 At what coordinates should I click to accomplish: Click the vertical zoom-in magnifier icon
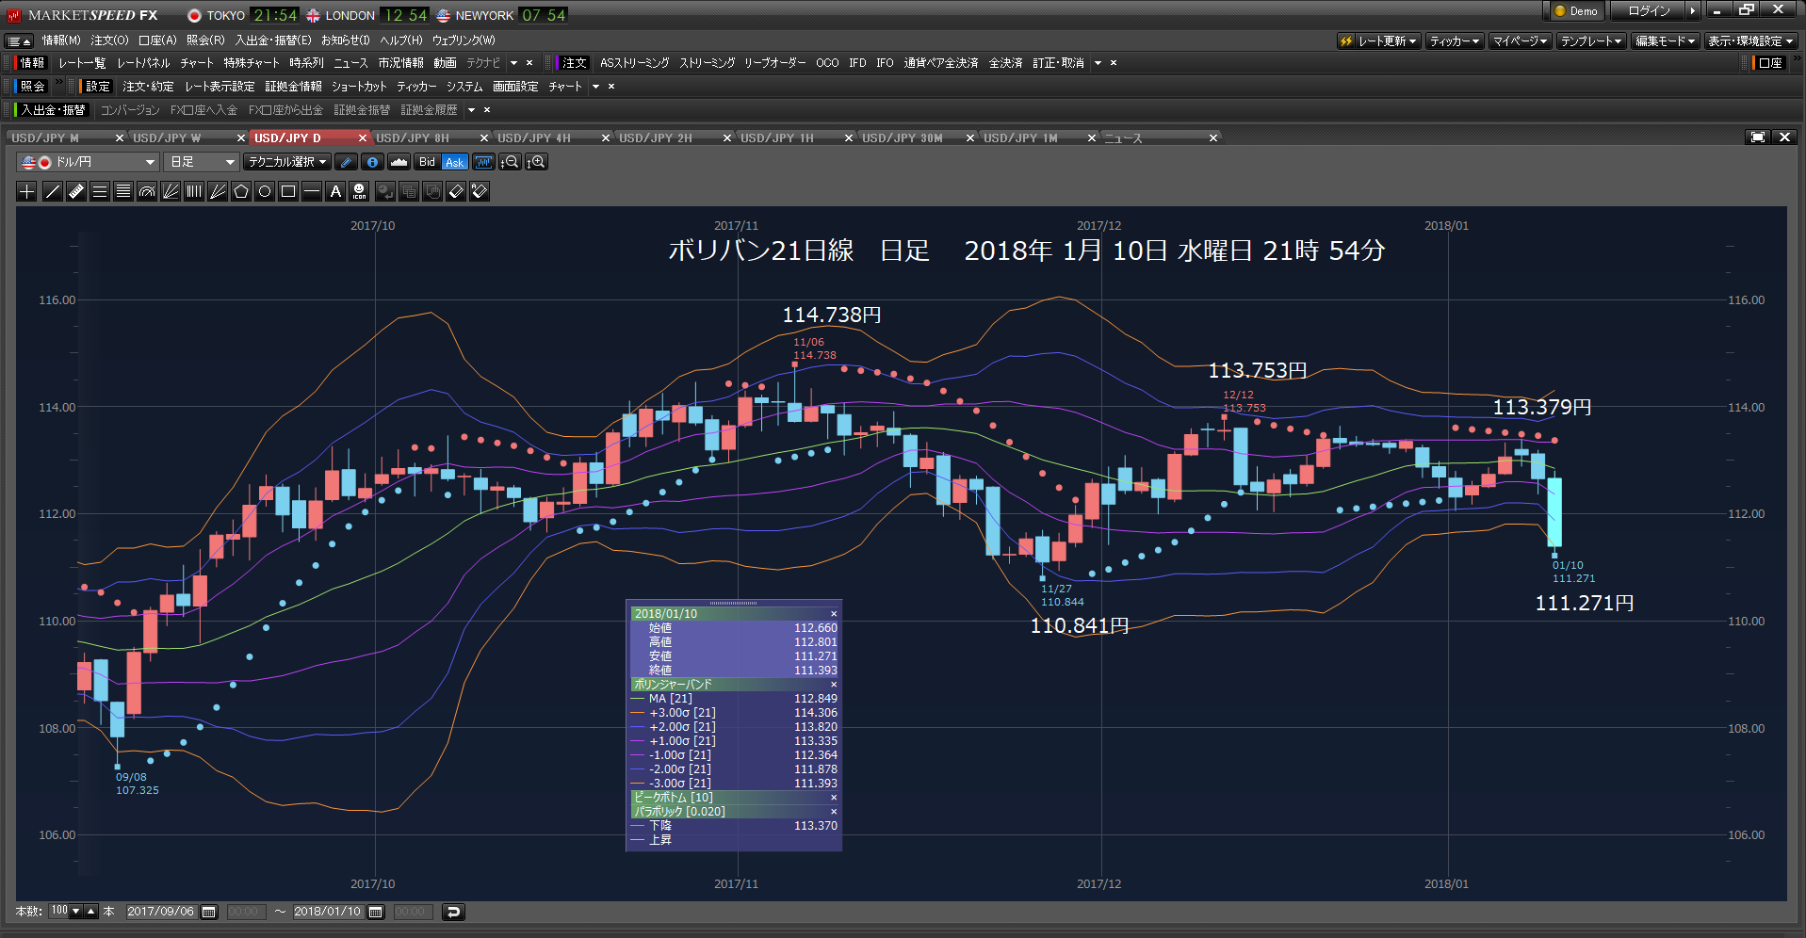tap(536, 162)
